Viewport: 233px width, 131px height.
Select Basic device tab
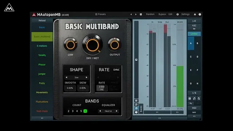point(42,28)
